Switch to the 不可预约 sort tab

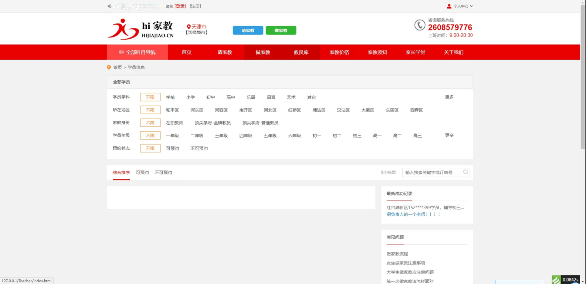pyautogui.click(x=163, y=172)
